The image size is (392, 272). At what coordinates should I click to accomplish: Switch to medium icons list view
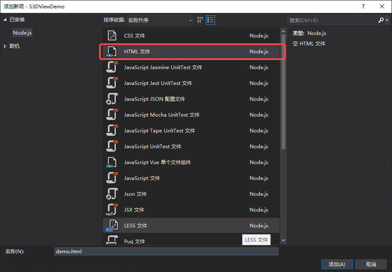(x=210, y=20)
